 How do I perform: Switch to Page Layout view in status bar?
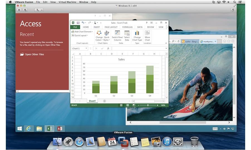(x=127, y=105)
